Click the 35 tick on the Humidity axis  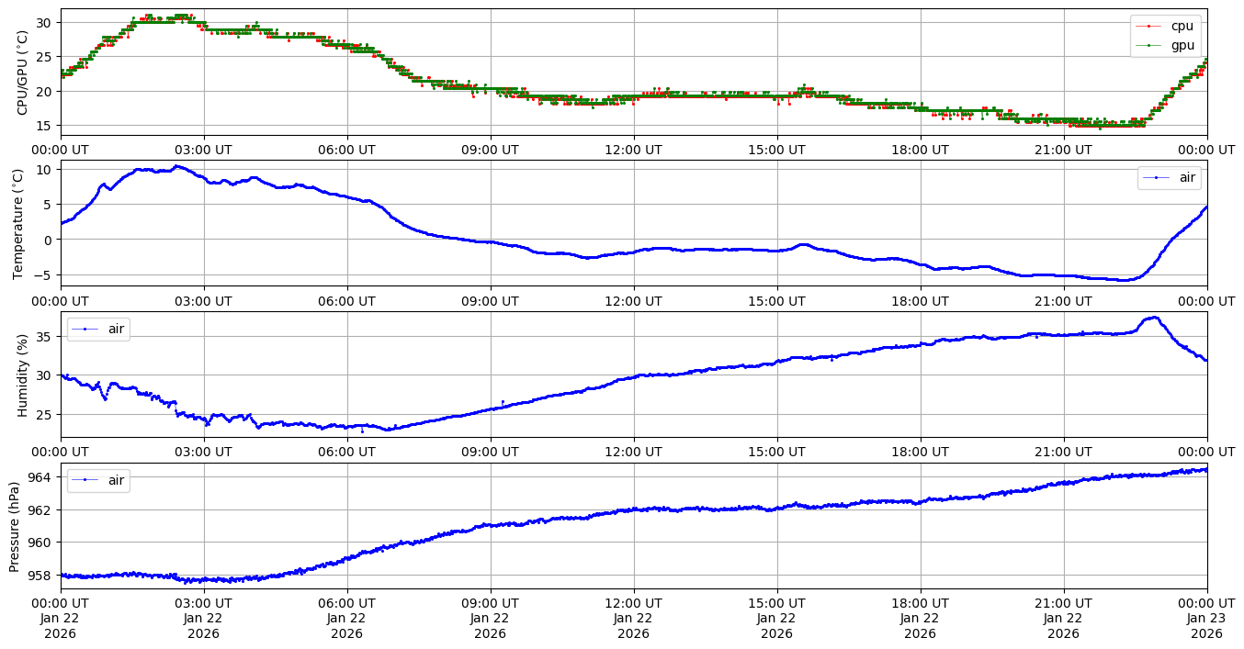tap(46, 337)
